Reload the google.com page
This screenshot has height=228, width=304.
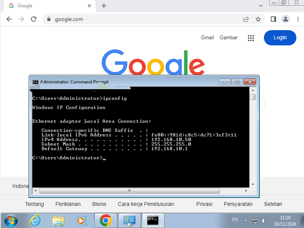coord(34,19)
